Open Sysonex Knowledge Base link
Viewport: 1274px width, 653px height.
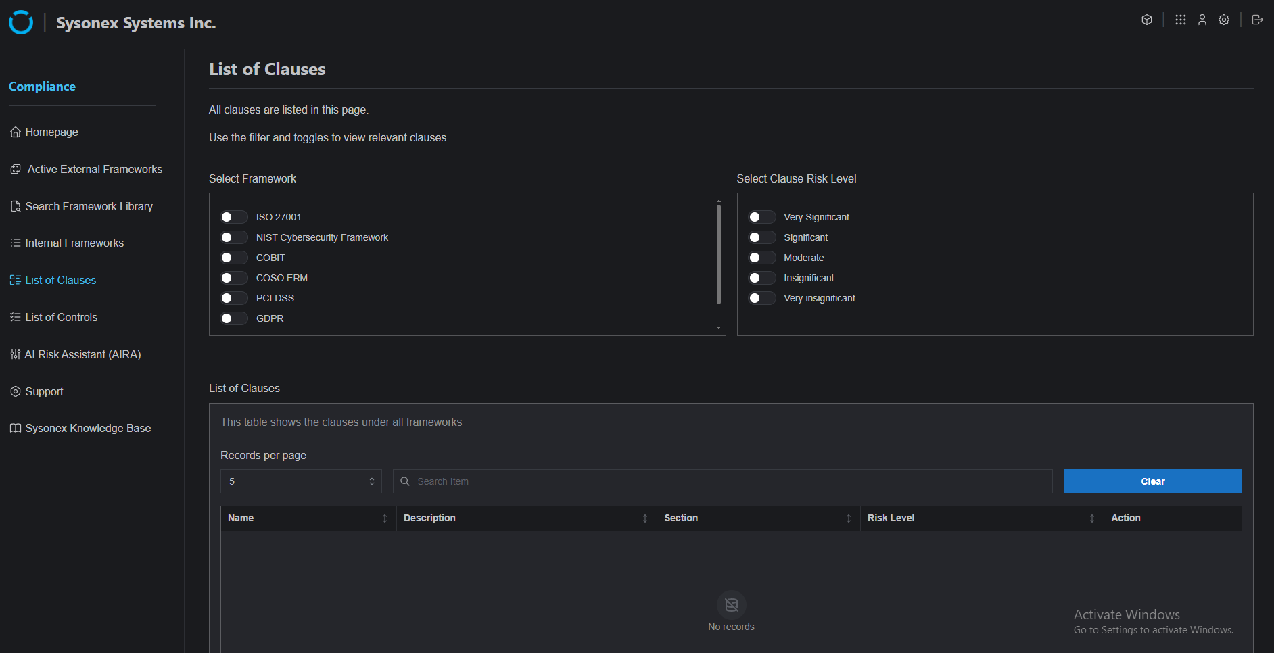pos(88,428)
